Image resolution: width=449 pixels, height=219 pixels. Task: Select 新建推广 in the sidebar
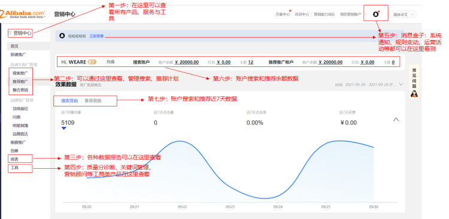coord(18,54)
